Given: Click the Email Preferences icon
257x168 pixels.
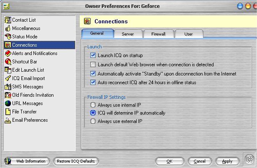Looking at the screenshot, I should [x=8, y=120].
